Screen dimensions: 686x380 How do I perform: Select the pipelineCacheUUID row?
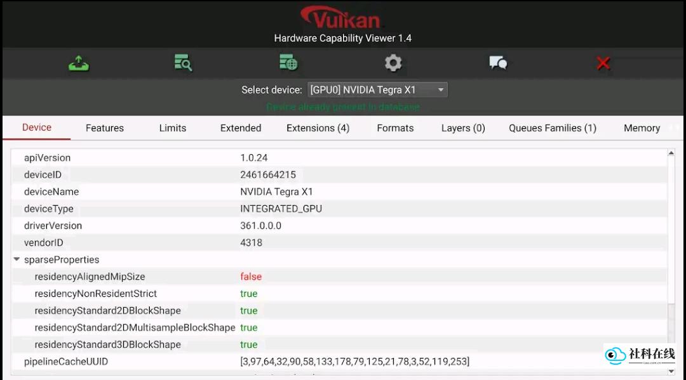pyautogui.click(x=339, y=362)
